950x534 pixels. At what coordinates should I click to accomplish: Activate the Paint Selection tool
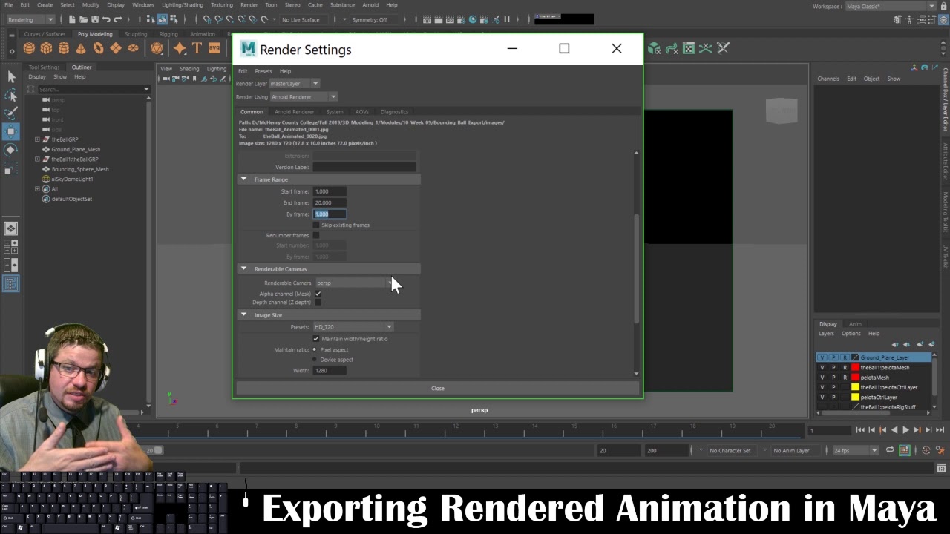(11, 113)
